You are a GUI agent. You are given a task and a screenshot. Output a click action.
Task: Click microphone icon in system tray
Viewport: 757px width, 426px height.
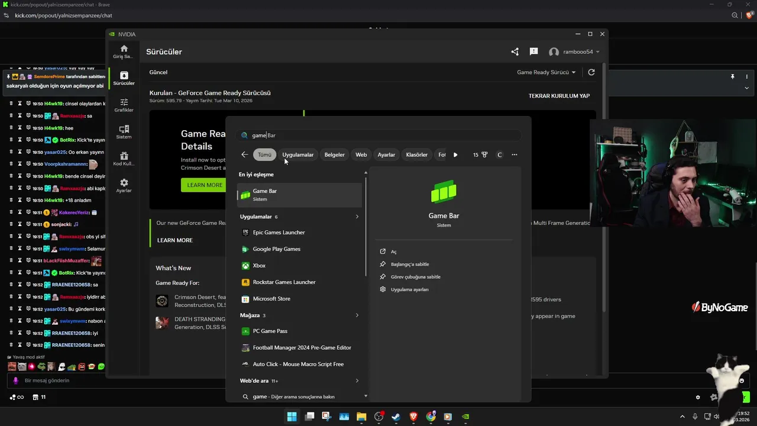pyautogui.click(x=695, y=417)
